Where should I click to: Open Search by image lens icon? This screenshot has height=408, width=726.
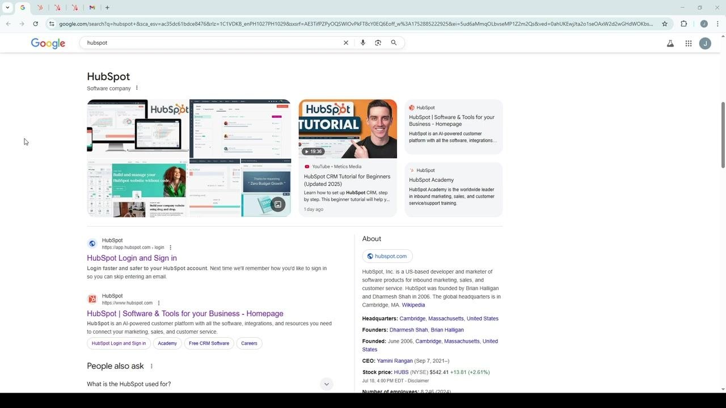click(378, 43)
